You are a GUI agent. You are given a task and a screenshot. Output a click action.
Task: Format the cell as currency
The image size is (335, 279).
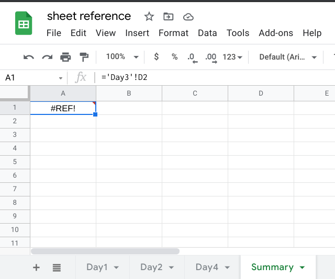(x=156, y=57)
